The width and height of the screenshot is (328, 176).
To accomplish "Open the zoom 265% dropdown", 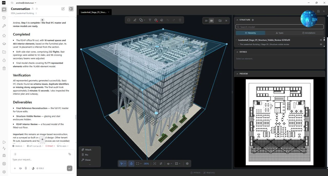I will click(146, 164).
